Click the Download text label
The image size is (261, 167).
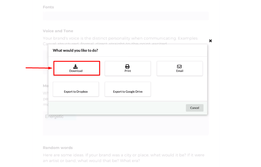[x=76, y=71]
